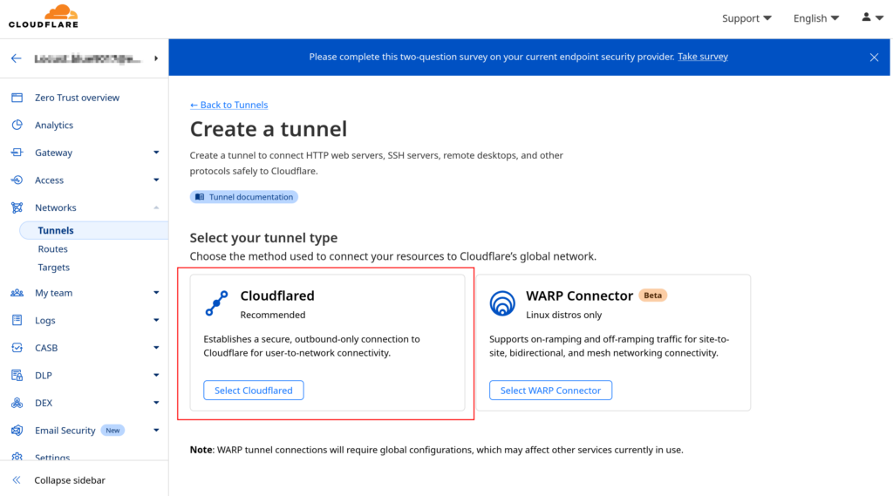
Task: Click the My team menu label
Action: point(53,293)
